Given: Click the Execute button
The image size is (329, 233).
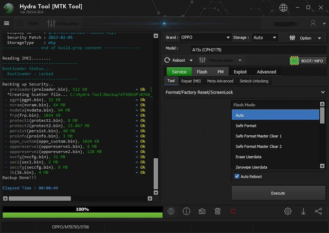Looking at the screenshot, I should point(278,193).
